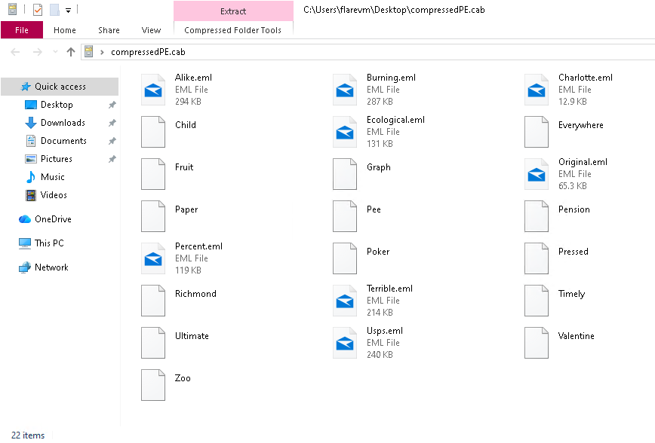Open the Music folder in sidebar

point(52,177)
